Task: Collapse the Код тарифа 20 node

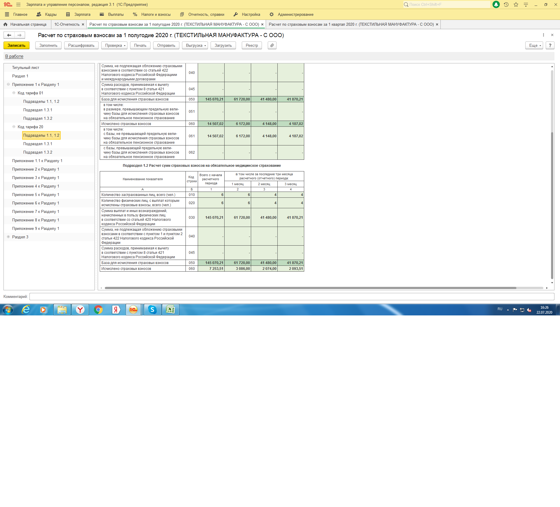Action: coord(14,127)
